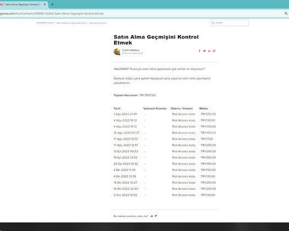The width and height of the screenshot is (289, 231).
Task: Click Riot Access kodu in 4 Eki row
Action: click(x=184, y=170)
